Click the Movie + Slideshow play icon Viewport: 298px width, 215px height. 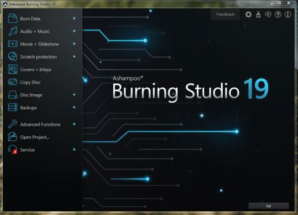[x=12, y=44]
